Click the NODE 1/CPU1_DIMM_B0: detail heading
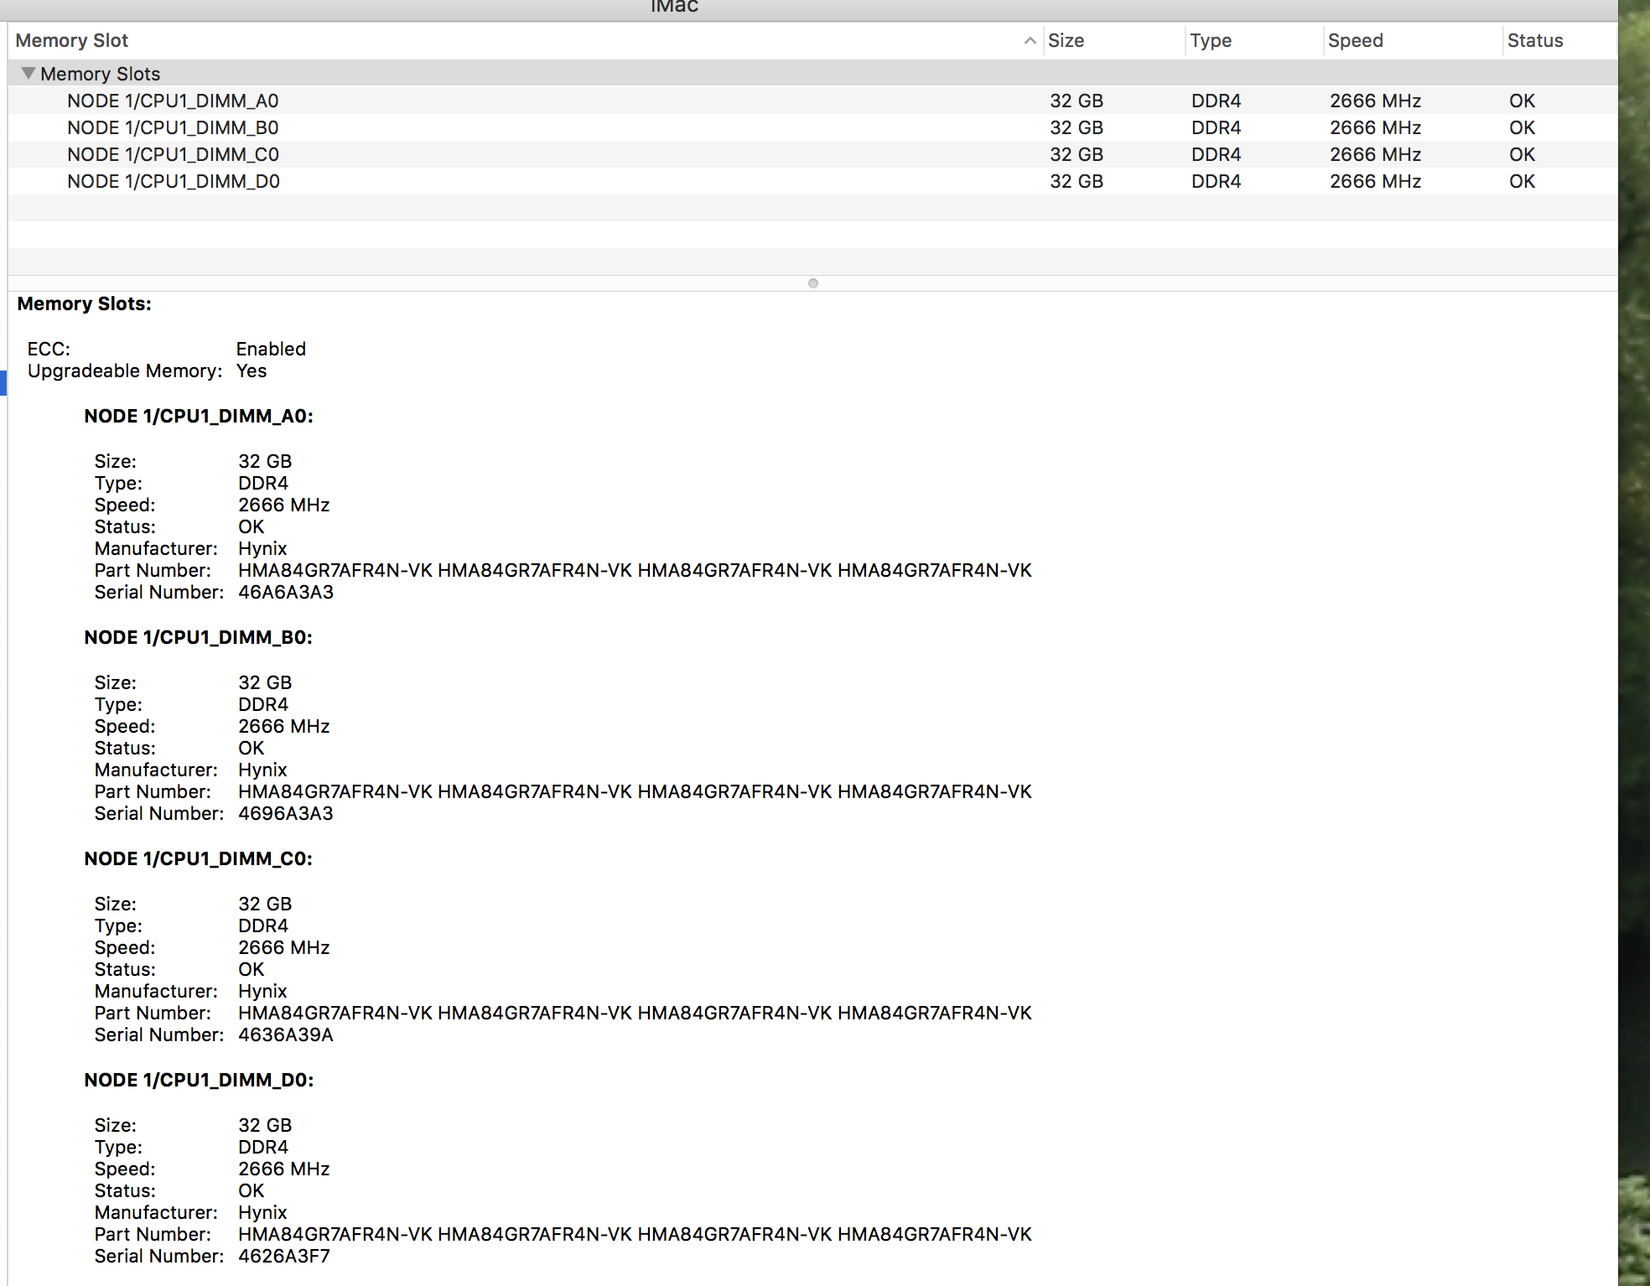This screenshot has width=1650, height=1286. [199, 637]
